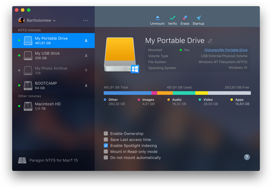Click the Images 4,51 GB legend entry

coord(146,102)
